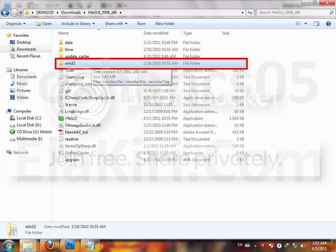Expand arrow after MeGUI_2008_x86 breadcrumb
This screenshot has height=252, width=336.
pyautogui.click(x=121, y=13)
